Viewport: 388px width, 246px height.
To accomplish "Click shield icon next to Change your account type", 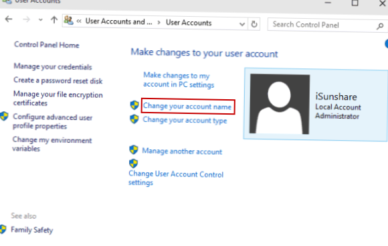I will (x=134, y=119).
